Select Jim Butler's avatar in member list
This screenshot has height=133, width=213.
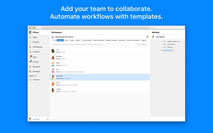click(x=53, y=77)
